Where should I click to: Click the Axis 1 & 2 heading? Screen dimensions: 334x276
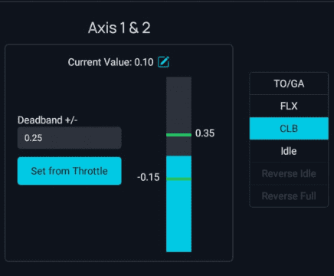click(120, 28)
